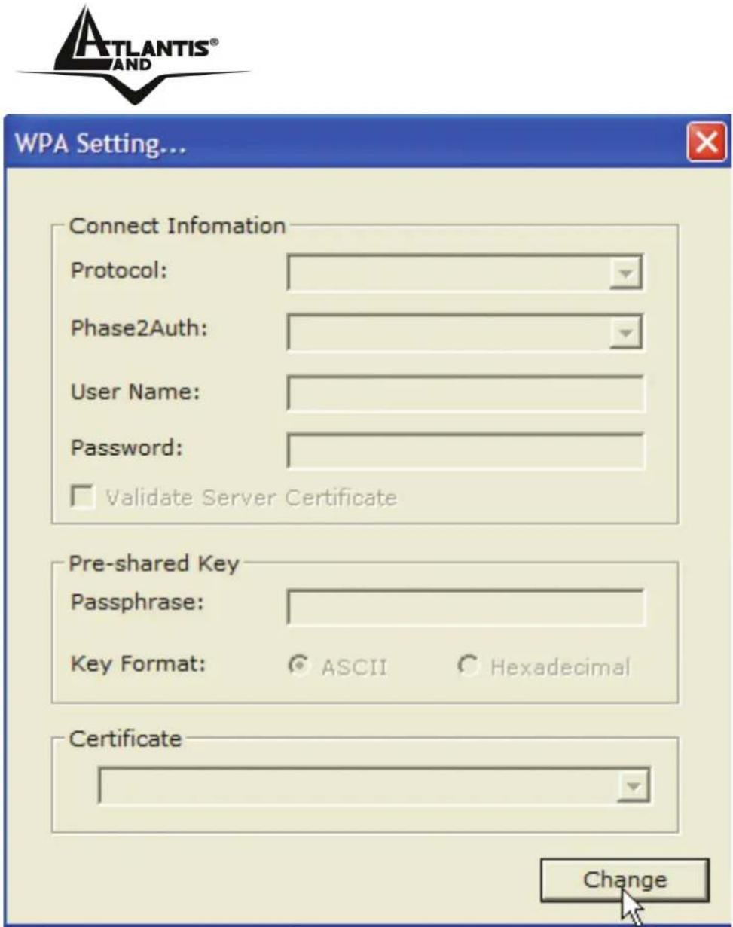Click the Connect Infomation group heading

point(177,226)
